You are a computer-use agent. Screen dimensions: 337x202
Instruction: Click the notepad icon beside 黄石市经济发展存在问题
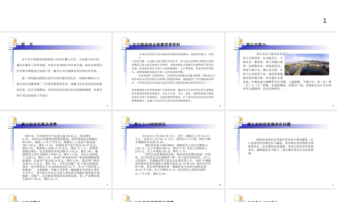pyautogui.click(x=239, y=121)
